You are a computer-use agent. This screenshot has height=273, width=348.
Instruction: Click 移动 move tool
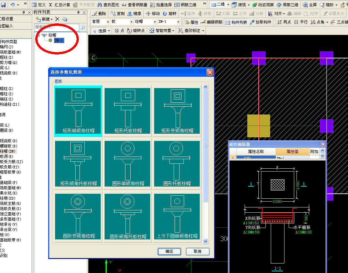153,14
